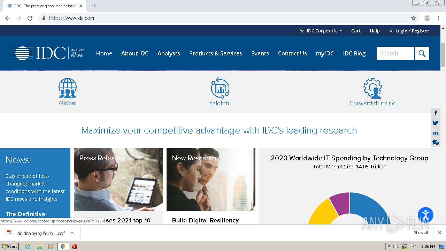Open Home menu item
446x251 pixels.
[x=104, y=53]
